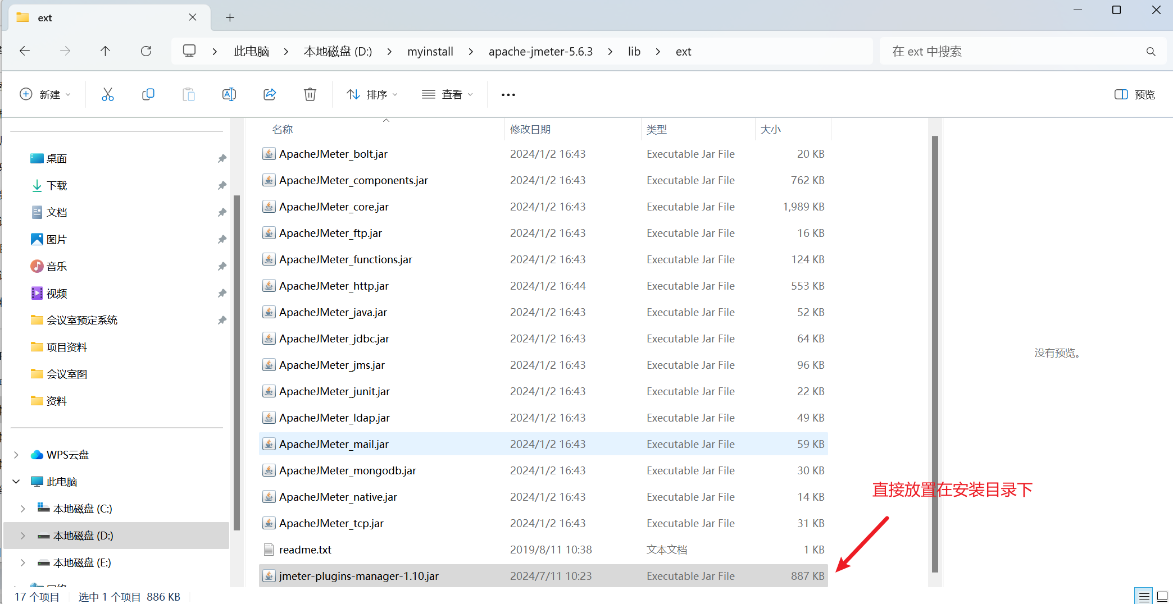The height and width of the screenshot is (604, 1173).
Task: Close the ext tab
Action: click(x=193, y=17)
